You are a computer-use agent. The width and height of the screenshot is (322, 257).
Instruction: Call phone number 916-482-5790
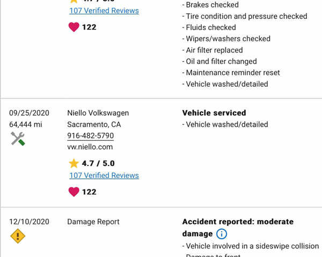90,135
